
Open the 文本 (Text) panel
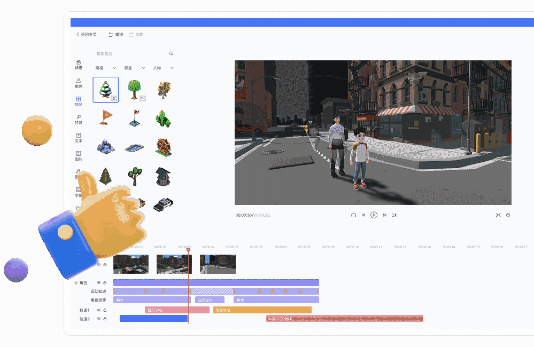(x=78, y=138)
